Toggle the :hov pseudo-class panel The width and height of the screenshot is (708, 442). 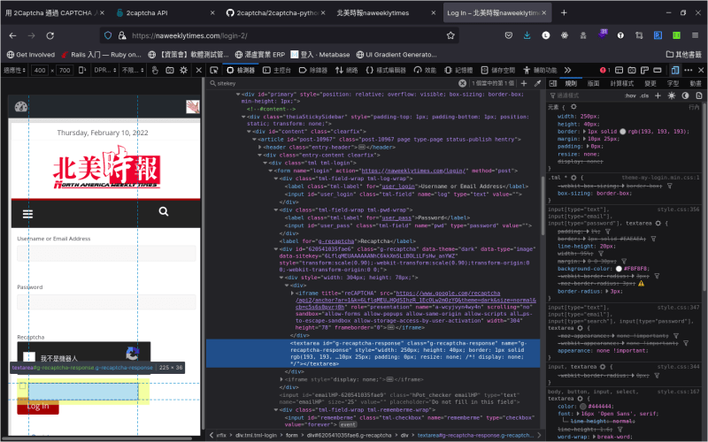tap(630, 95)
